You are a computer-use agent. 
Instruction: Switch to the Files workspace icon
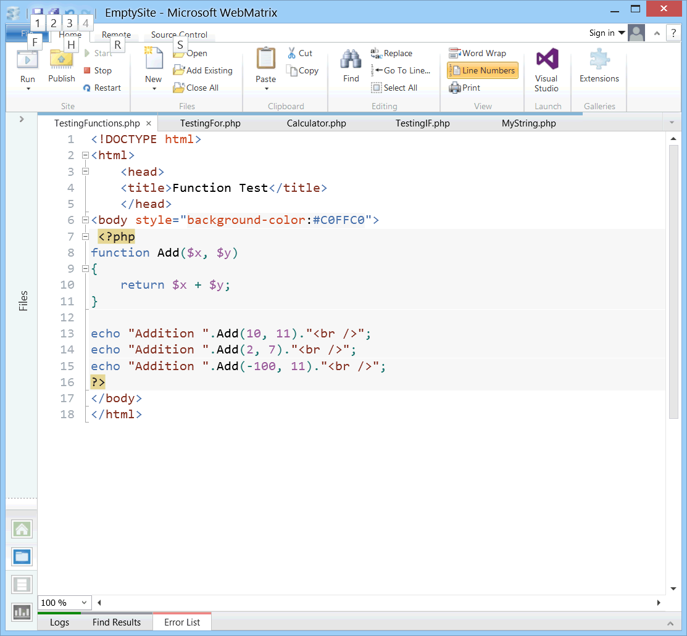tap(22, 556)
